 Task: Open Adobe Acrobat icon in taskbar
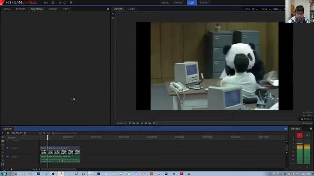point(182,174)
